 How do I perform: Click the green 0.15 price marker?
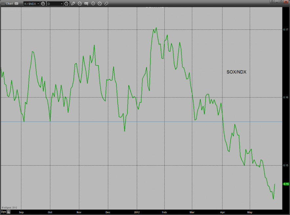pos(286,184)
